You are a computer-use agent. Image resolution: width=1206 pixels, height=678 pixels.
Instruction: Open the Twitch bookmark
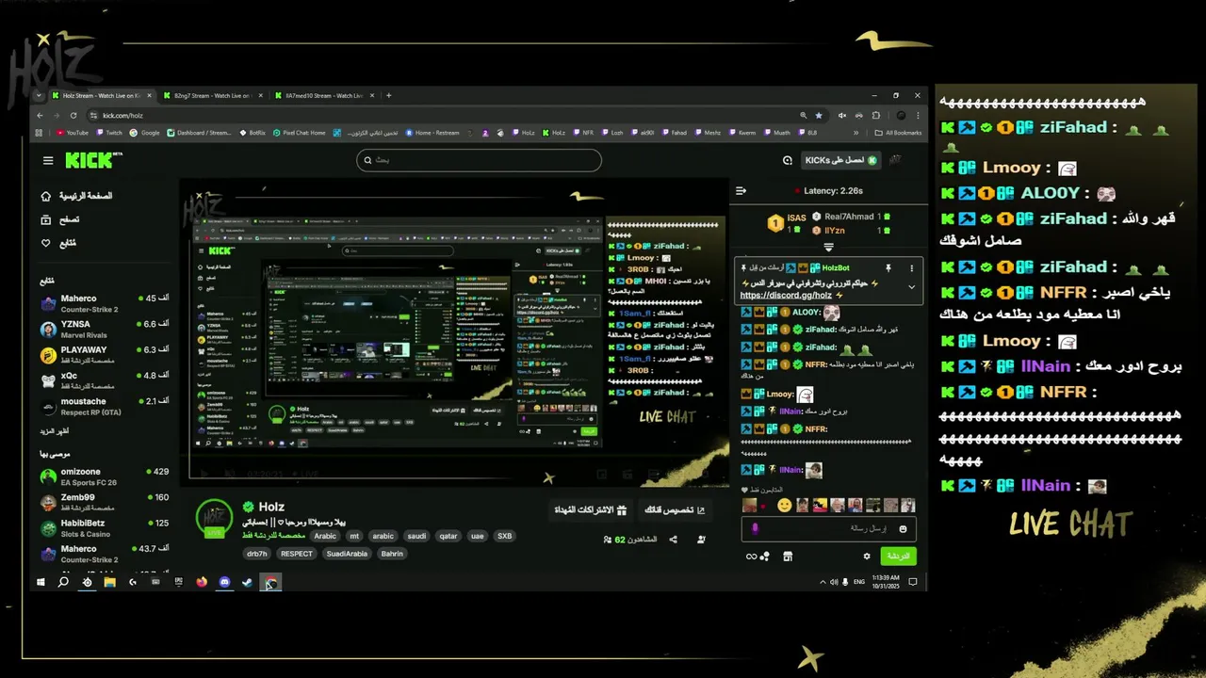[x=109, y=133]
